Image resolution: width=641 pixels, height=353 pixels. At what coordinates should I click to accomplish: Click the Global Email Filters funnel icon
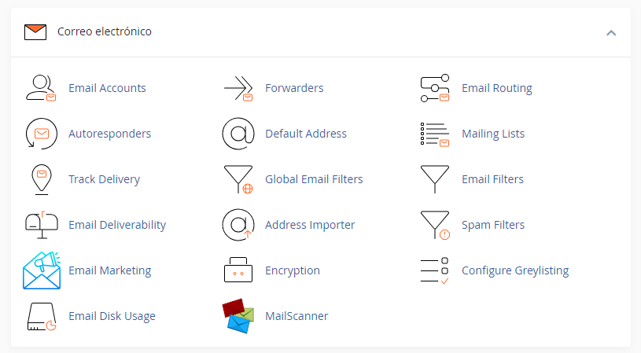pyautogui.click(x=238, y=179)
